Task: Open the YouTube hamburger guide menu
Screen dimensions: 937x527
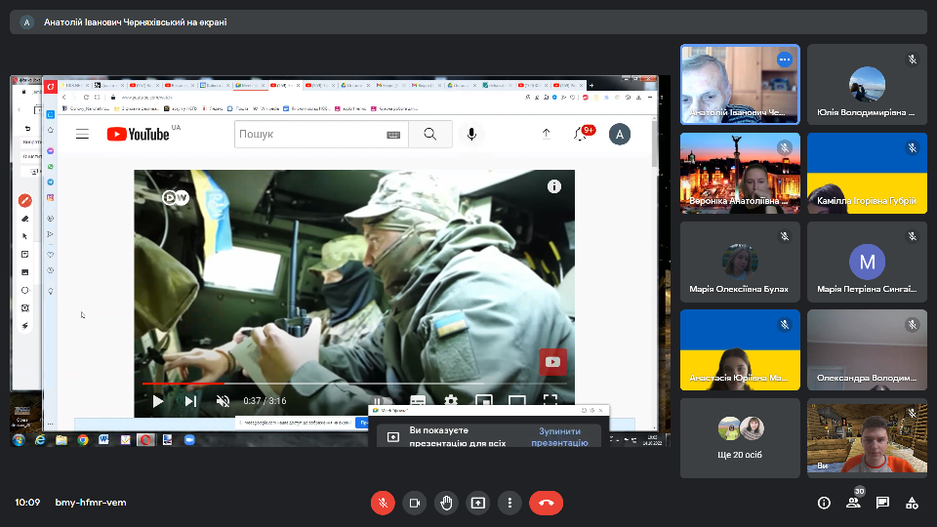Action: click(83, 134)
